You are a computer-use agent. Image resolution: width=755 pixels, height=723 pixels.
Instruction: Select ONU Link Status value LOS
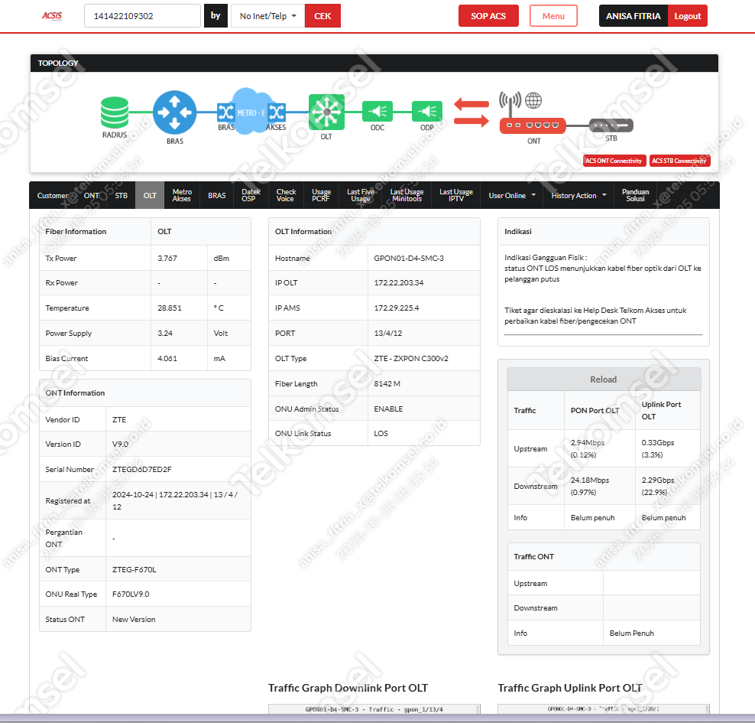pyautogui.click(x=381, y=433)
